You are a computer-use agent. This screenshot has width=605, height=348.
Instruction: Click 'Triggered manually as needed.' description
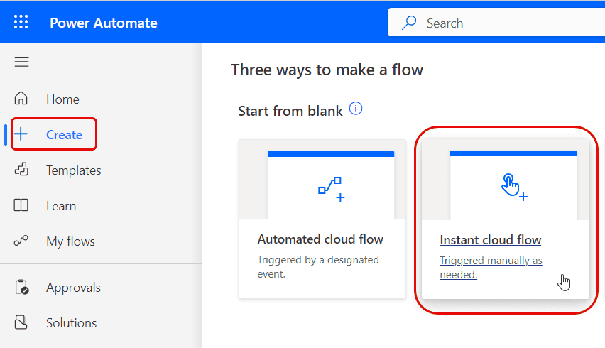coord(491,267)
